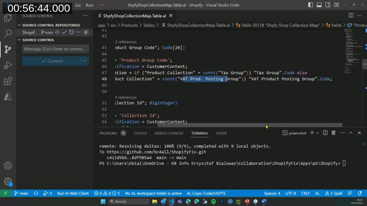367x206 pixels.
Task: Close the ShpfyShopCollectionMap.Table.al tab
Action: pos(171,16)
